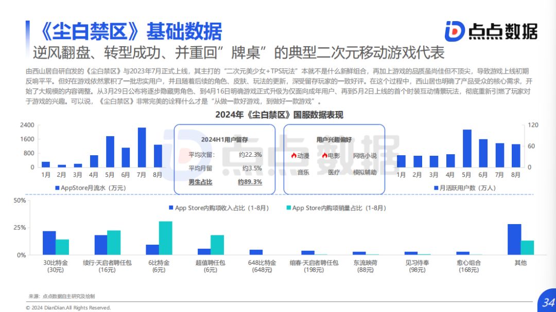Click the 来源 source note at the bottom
Viewport: 556px width, 312px height.
pyautogui.click(x=62, y=297)
